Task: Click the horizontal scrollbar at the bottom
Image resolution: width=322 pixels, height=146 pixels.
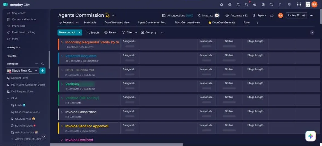Action: (116, 145)
